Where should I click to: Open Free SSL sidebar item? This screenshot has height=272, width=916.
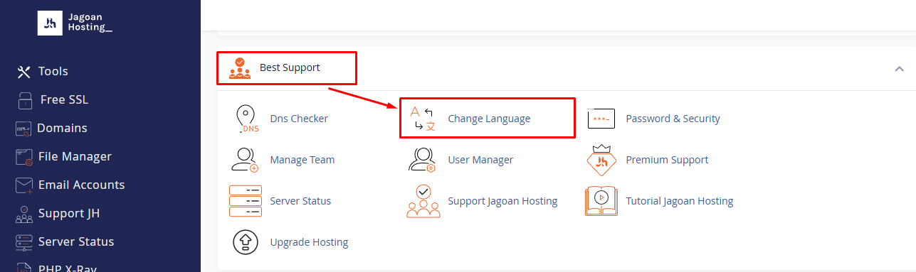click(x=63, y=99)
